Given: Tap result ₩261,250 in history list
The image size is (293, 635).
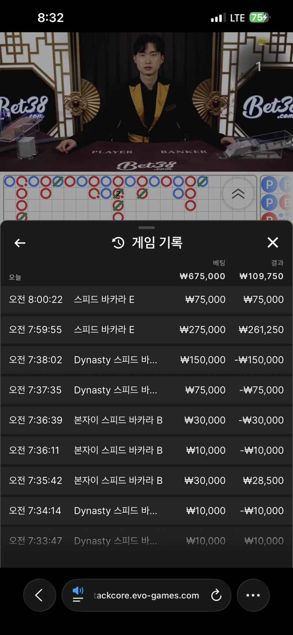Looking at the screenshot, I should [261, 330].
